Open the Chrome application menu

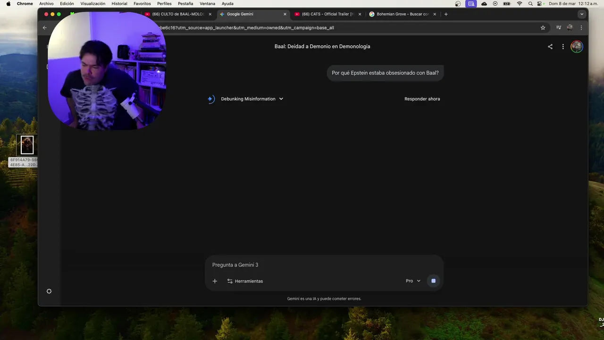tap(25, 3)
